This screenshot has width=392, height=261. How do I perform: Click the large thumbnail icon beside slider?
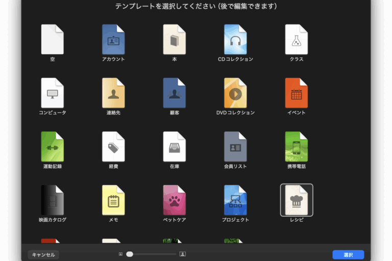[x=183, y=254]
